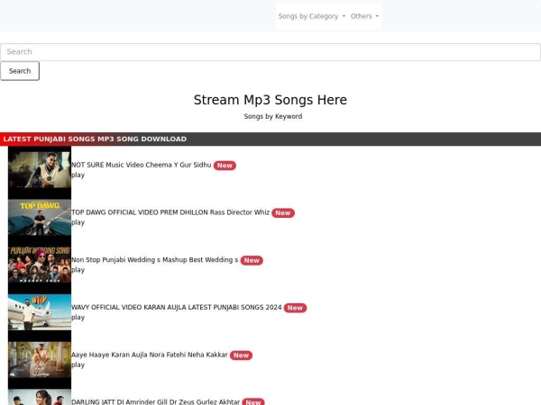Open the NOT SURE Cheema Y thumbnail
541x405 pixels.
(40, 170)
